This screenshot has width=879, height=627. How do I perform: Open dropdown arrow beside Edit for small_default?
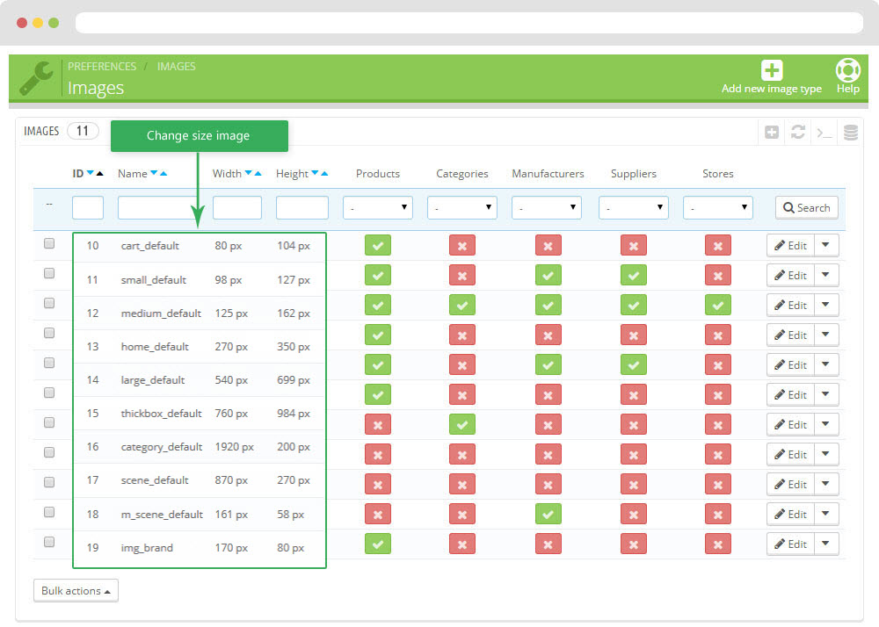click(x=826, y=275)
